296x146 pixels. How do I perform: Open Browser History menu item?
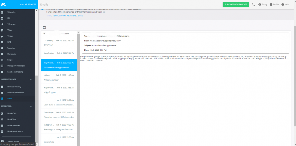[14, 87]
